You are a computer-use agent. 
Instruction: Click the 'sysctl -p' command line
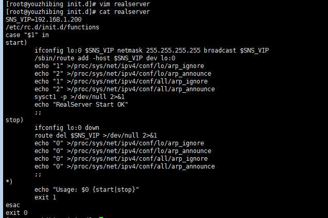[79, 97]
